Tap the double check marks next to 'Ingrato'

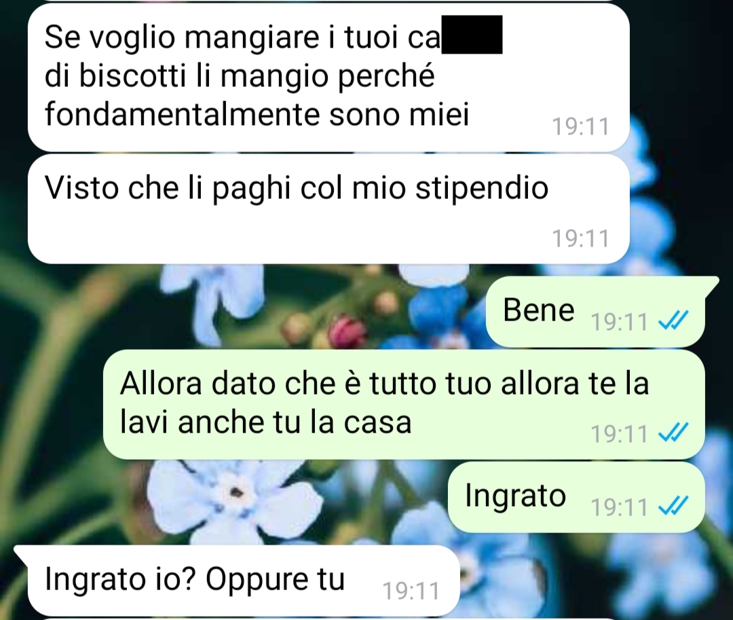point(673,506)
